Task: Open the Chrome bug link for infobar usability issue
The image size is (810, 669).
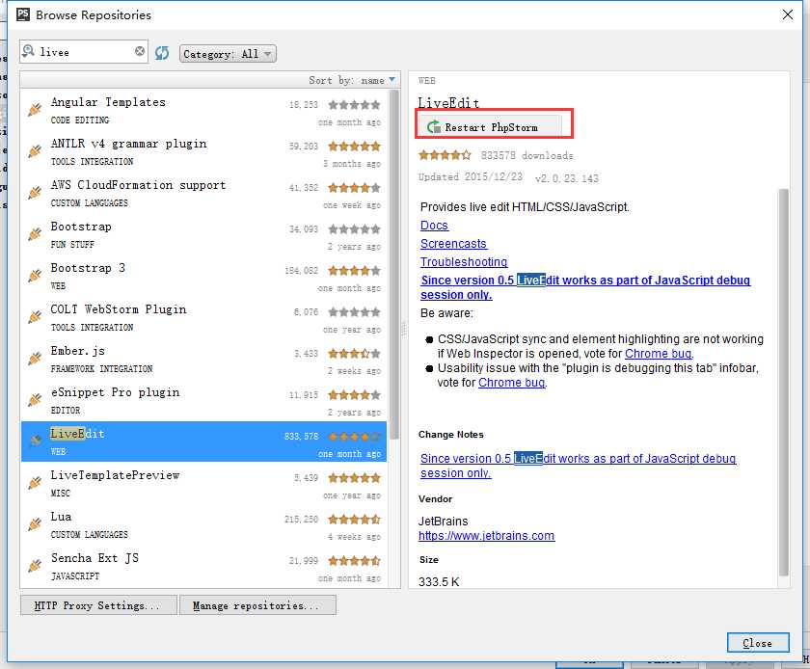Action: coord(511,383)
